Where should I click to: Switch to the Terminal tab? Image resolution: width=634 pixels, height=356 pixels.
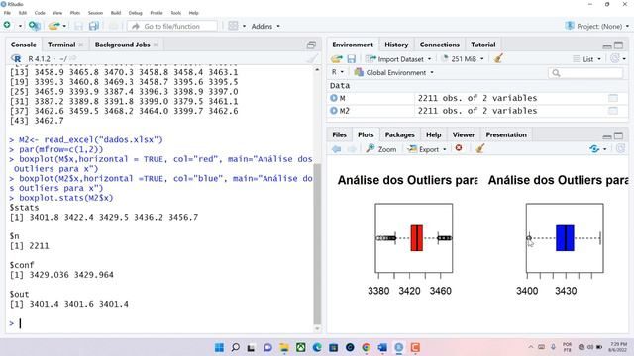61,44
